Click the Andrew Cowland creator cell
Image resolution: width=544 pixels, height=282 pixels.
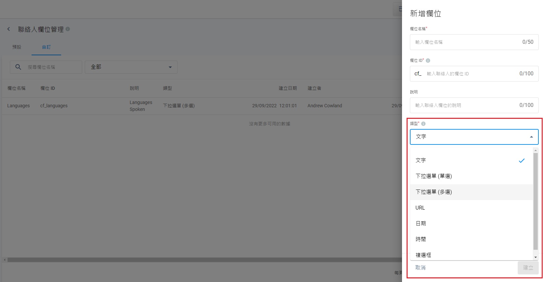[x=325, y=106]
